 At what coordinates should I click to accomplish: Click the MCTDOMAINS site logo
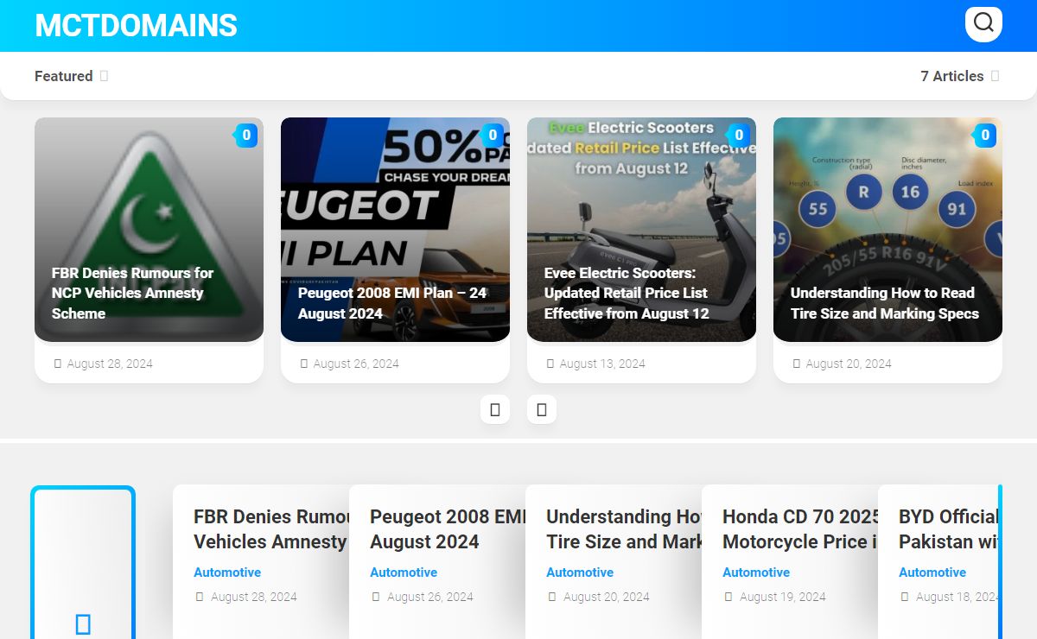pos(136,26)
